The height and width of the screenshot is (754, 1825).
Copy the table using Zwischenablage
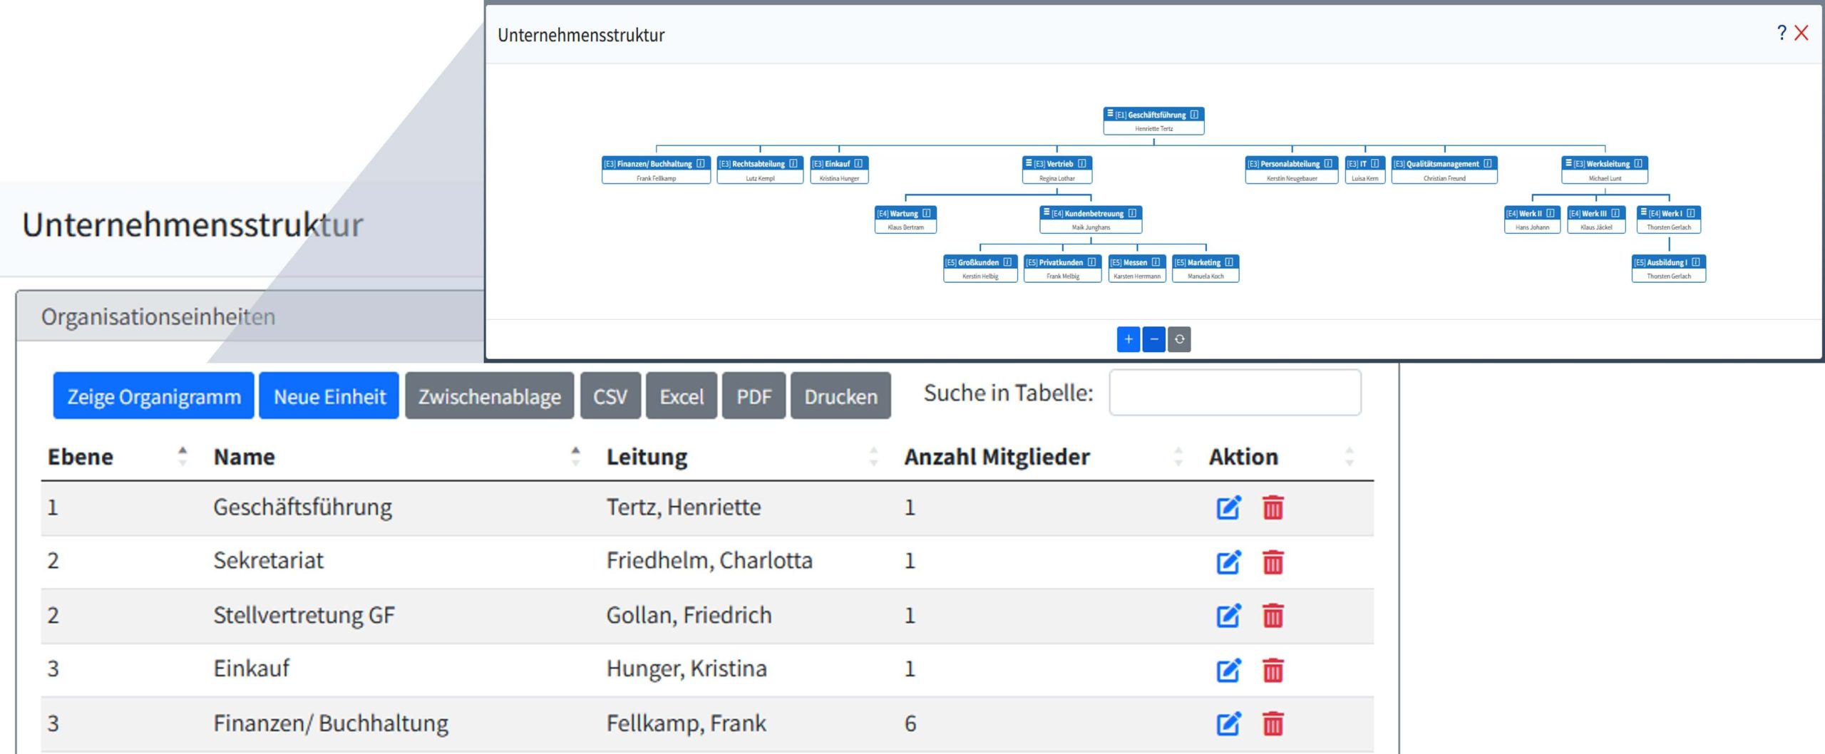pyautogui.click(x=489, y=396)
